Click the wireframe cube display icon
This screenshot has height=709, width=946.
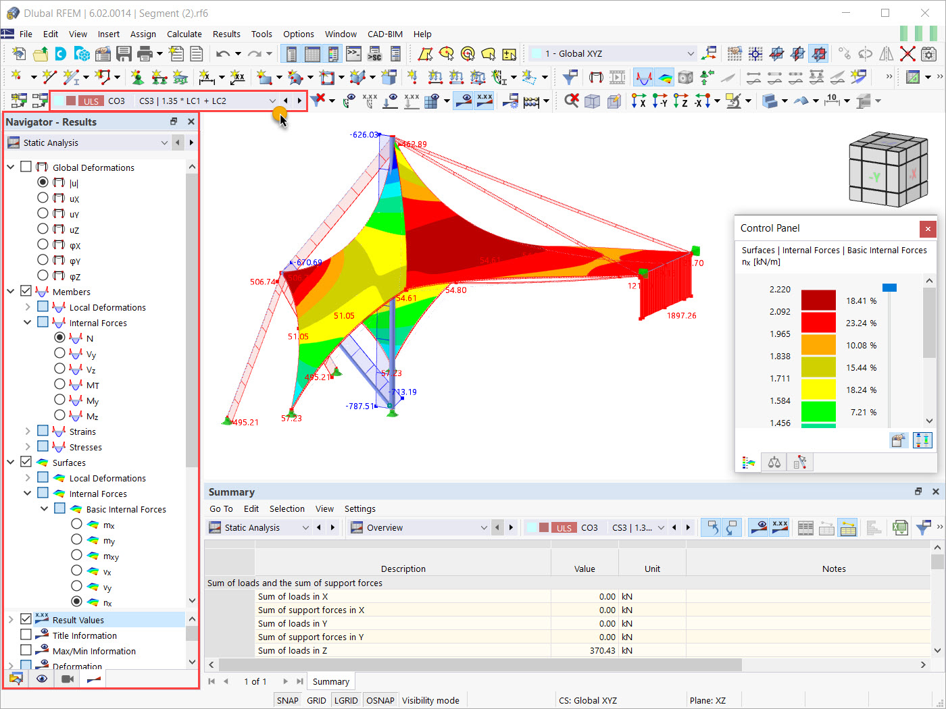(593, 101)
